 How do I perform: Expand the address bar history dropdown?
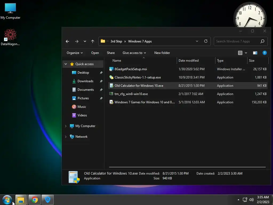coord(197,41)
